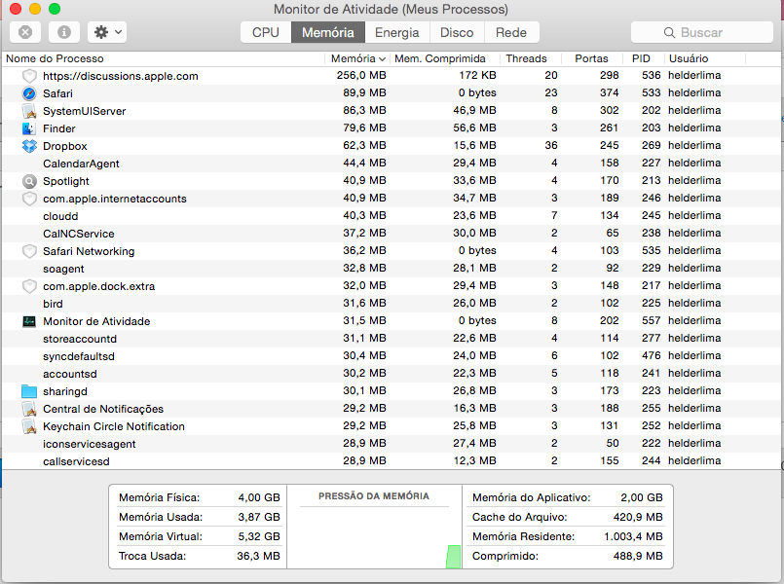784x584 pixels.
Task: Select the storeaccountd process name
Action: coord(80,339)
